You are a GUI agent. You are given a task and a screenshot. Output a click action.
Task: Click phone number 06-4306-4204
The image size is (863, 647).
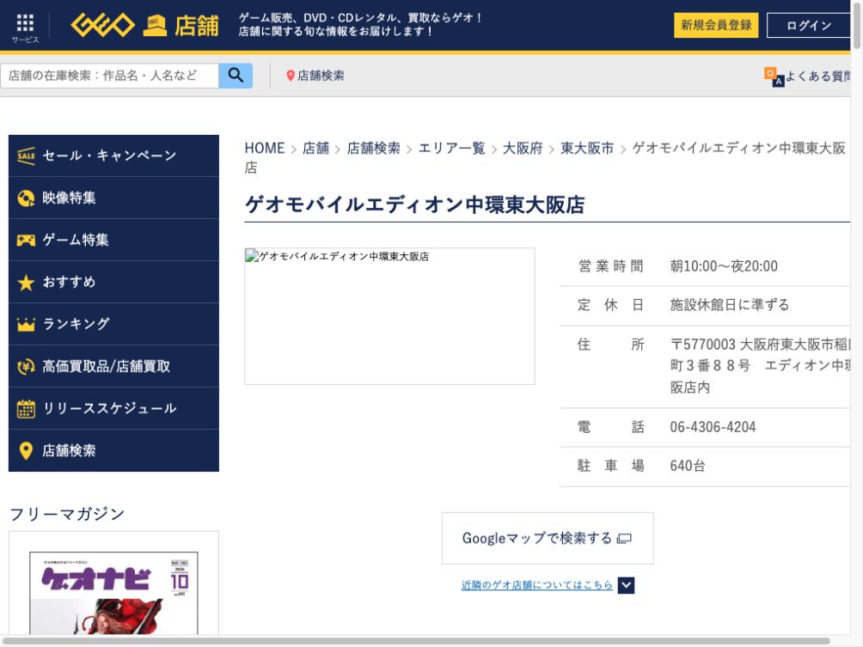[713, 428]
